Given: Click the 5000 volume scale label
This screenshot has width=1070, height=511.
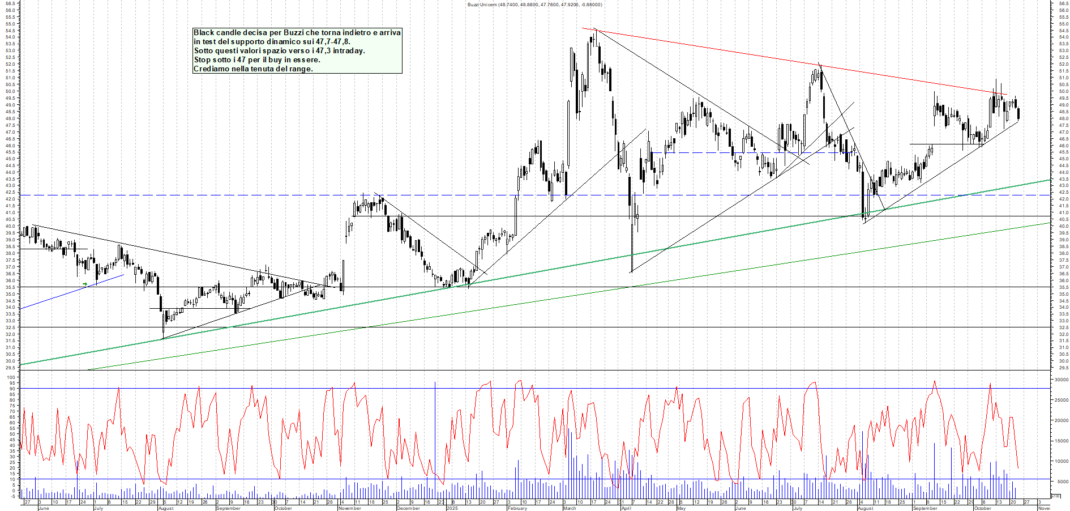Looking at the screenshot, I should coord(1062,482).
